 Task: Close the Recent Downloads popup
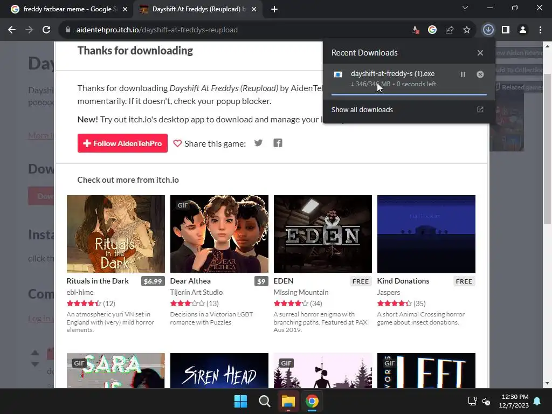tap(480, 53)
